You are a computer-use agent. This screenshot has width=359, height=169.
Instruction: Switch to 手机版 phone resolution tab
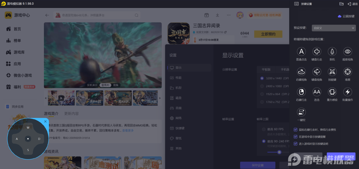coord(285,70)
